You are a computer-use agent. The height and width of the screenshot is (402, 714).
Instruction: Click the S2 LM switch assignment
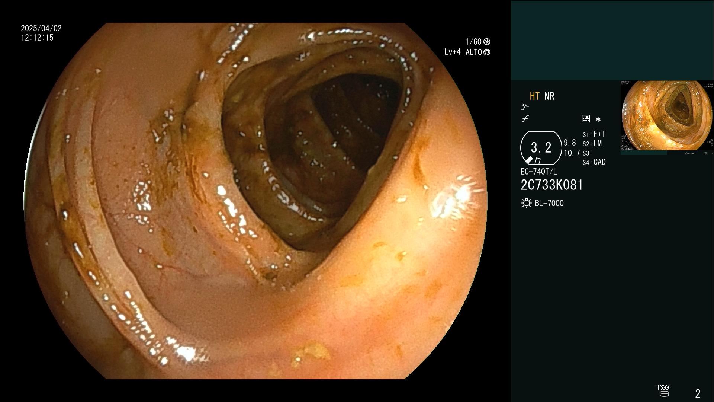(x=592, y=144)
